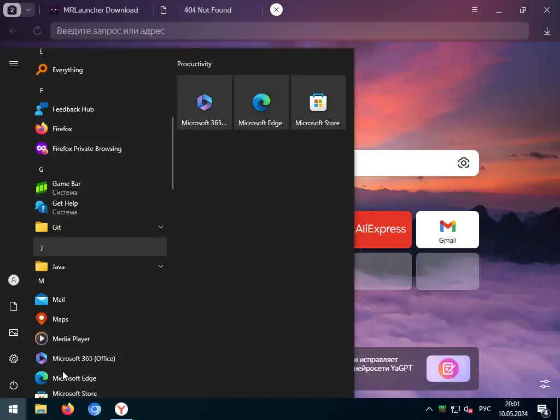
Task: Open Firefox from the taskbar
Action: 67,409
